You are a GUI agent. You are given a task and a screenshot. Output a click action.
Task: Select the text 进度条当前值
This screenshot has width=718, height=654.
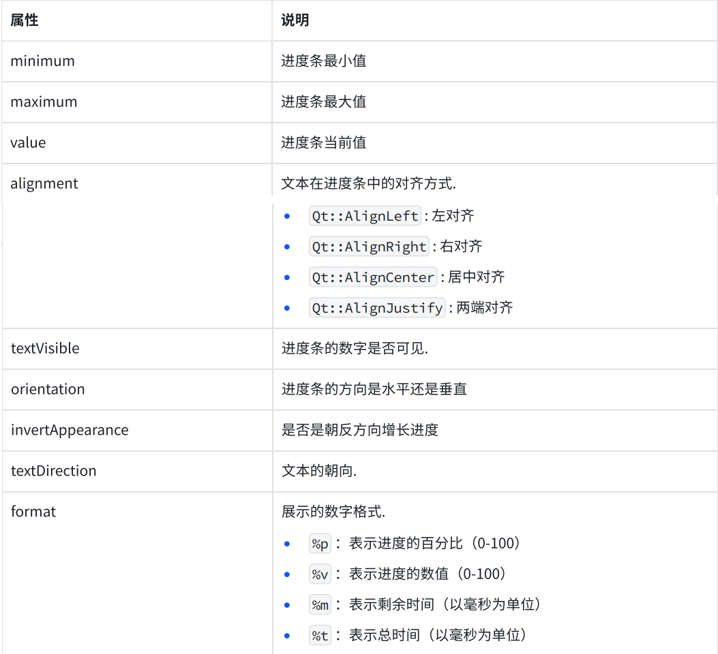[323, 142]
